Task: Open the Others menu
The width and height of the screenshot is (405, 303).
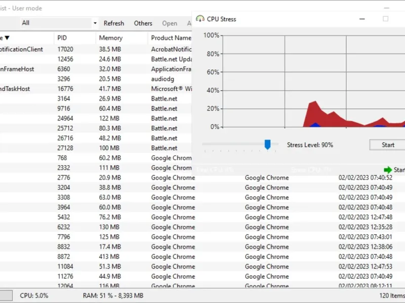Action: (143, 23)
